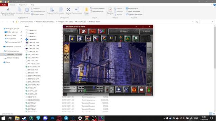The image size is (216, 121).
Task: Select the clock tool icon in Movie Maker
Action: (x=136, y=39)
